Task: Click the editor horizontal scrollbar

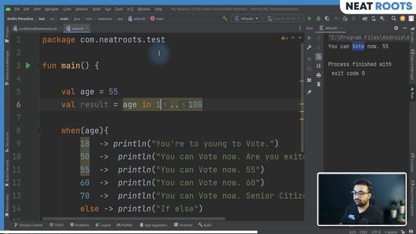Action: tap(134, 219)
